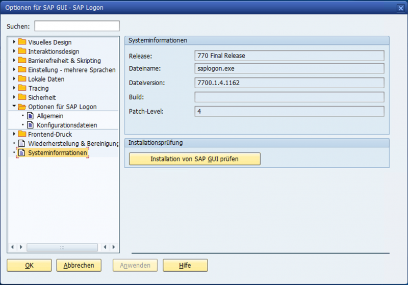
Task: Select the Systeminformationen tree entry
Action: click(x=58, y=152)
